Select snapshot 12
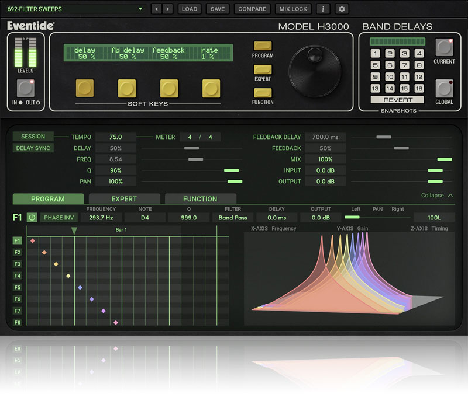Image resolution: width=468 pixels, height=394 pixels. 419,77
